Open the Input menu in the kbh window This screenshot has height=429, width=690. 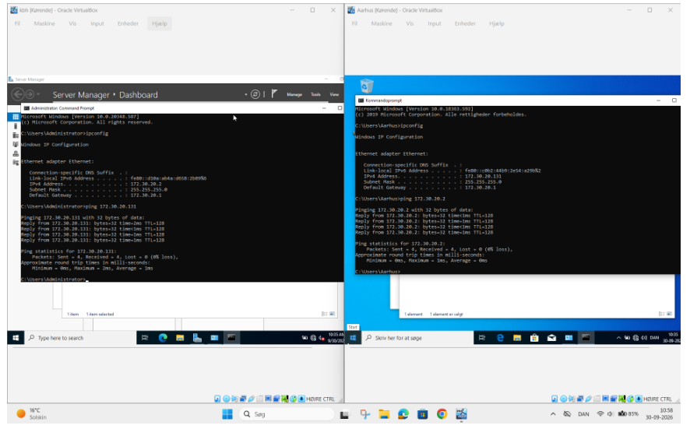97,24
